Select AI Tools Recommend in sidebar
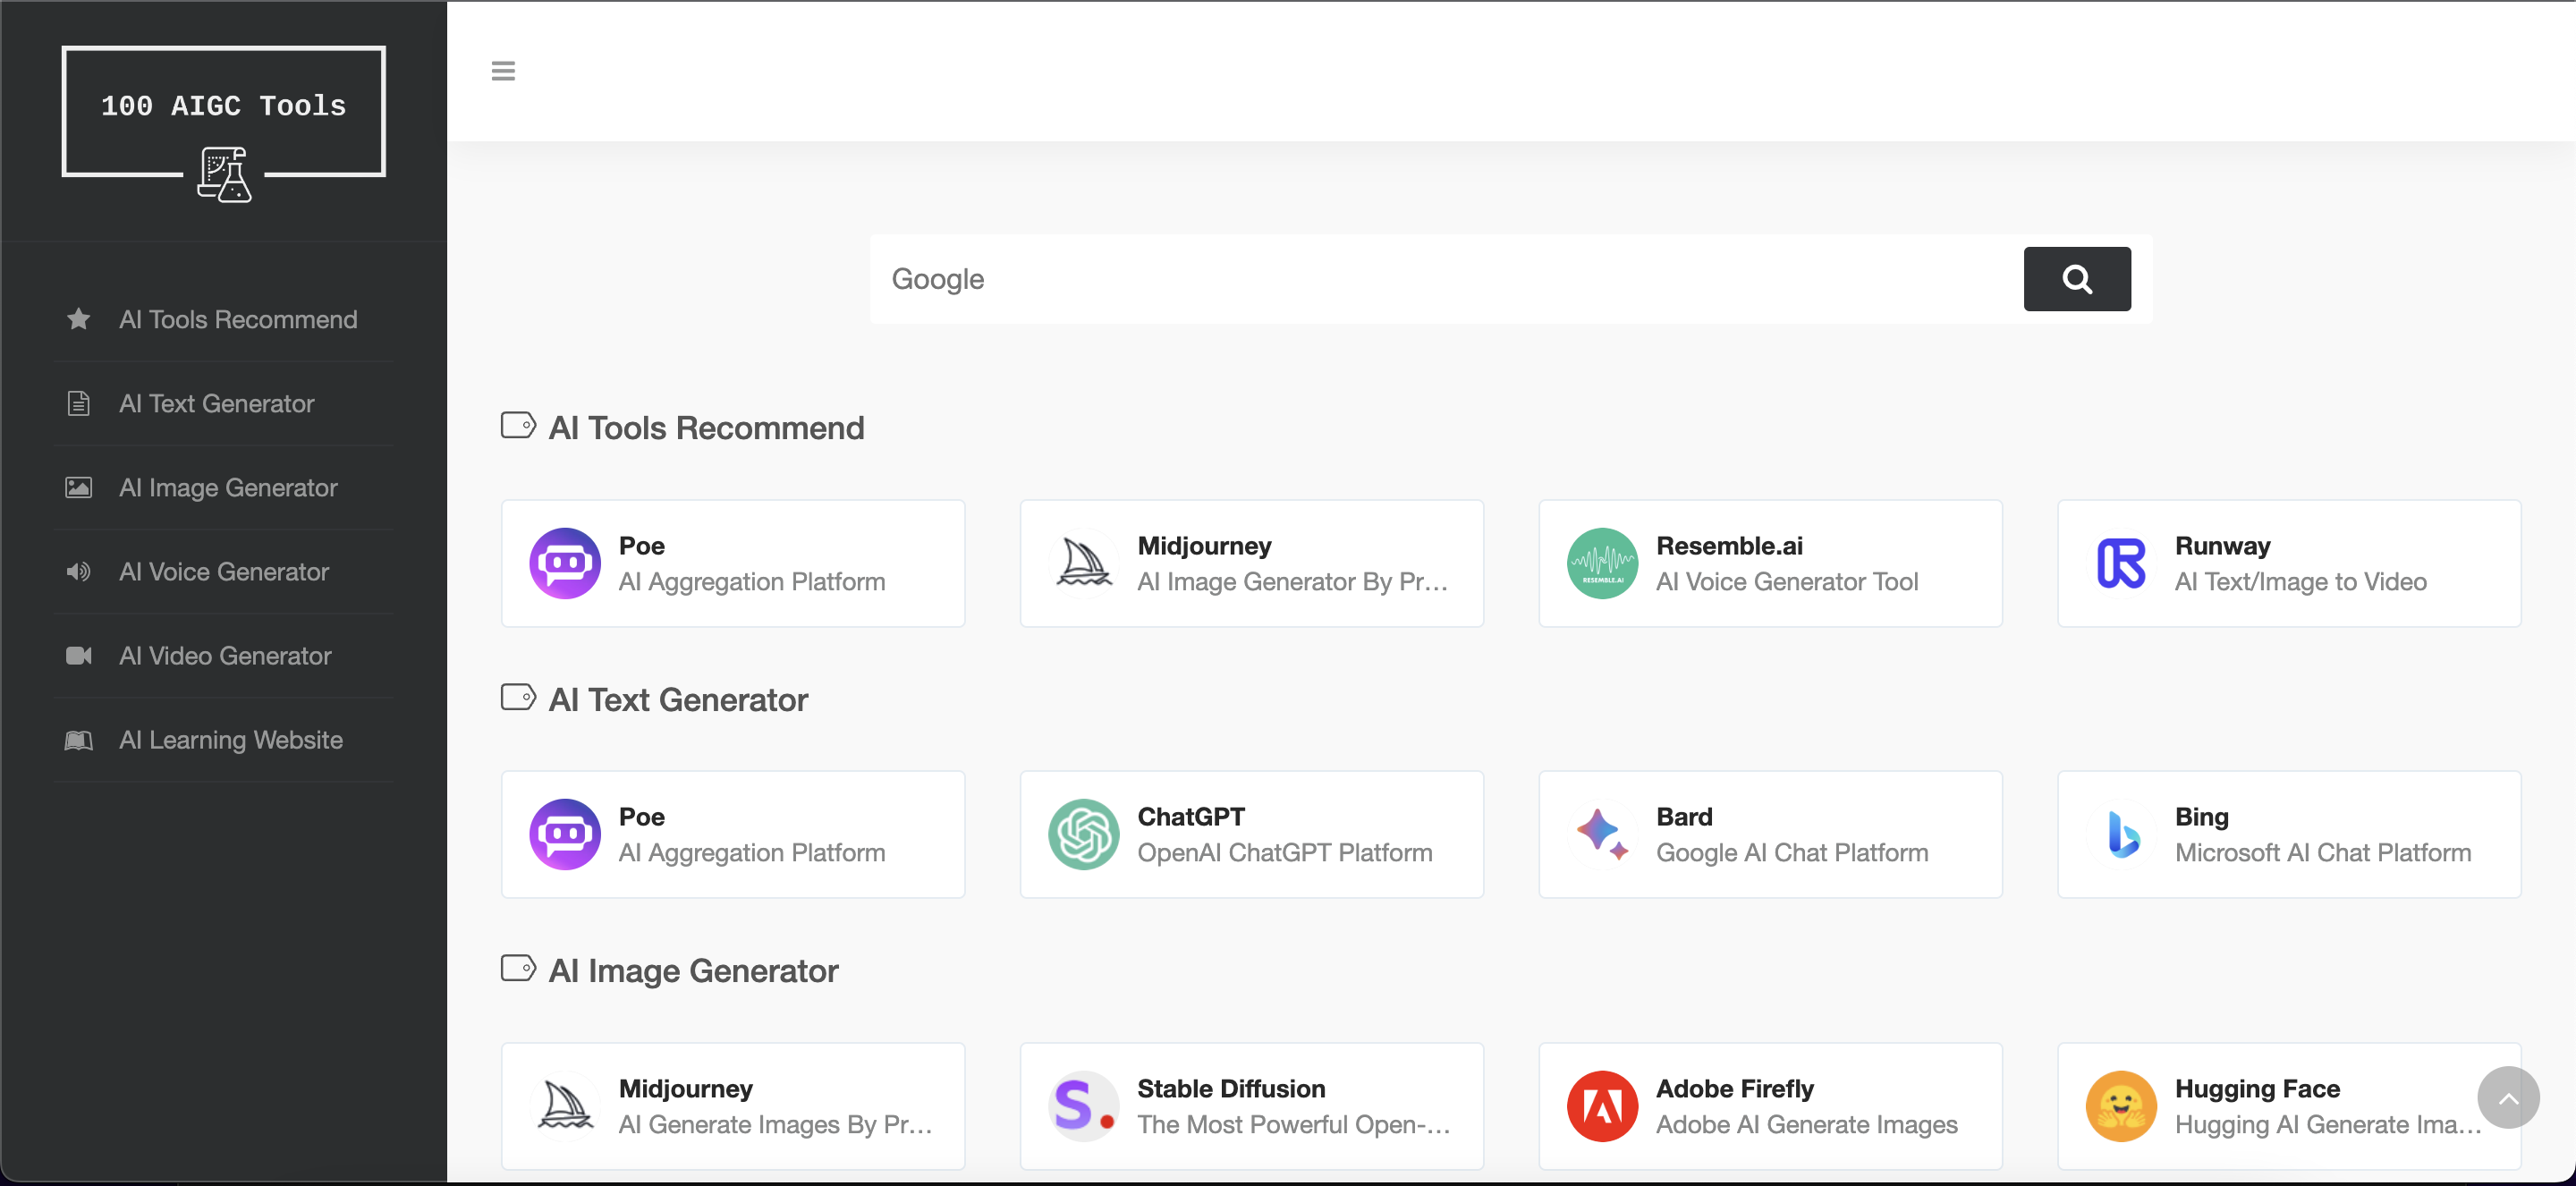This screenshot has width=2576, height=1186. tap(237, 319)
